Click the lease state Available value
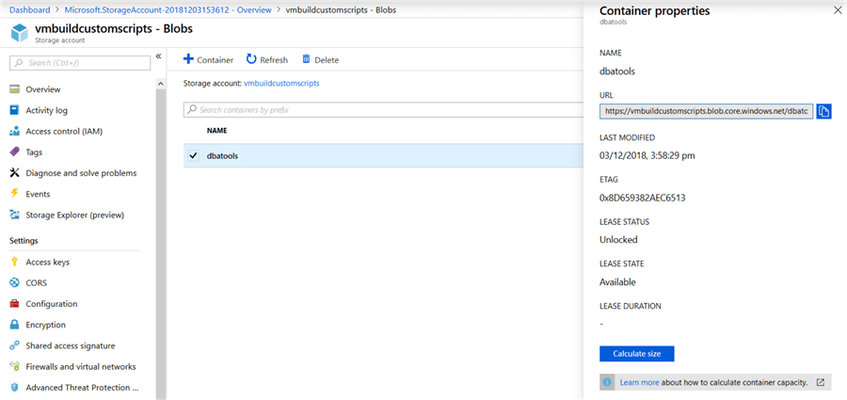 point(617,282)
